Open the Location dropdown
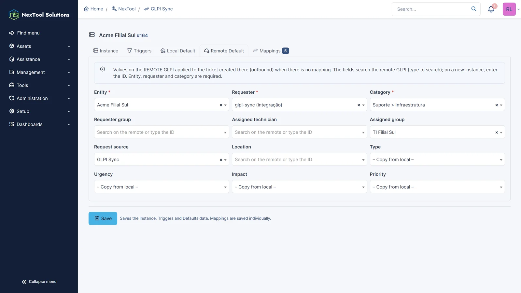Image resolution: width=521 pixels, height=293 pixels. coord(299,160)
